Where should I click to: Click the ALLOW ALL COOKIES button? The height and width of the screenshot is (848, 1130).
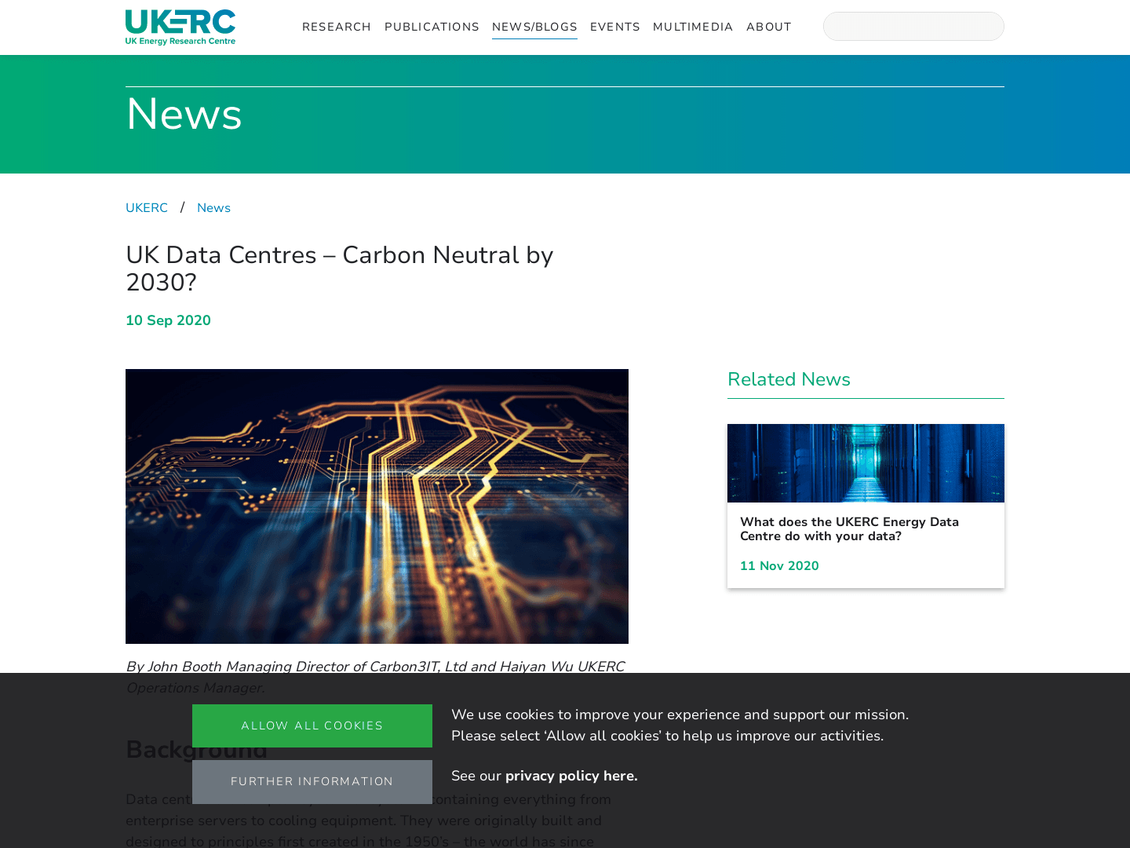[x=312, y=726]
